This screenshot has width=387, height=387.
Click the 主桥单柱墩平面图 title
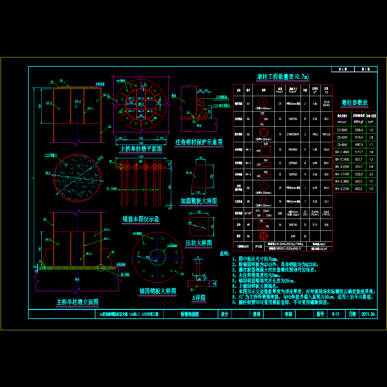click(x=141, y=149)
